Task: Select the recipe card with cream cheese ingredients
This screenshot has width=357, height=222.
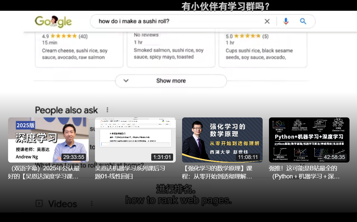Action: 79,49
